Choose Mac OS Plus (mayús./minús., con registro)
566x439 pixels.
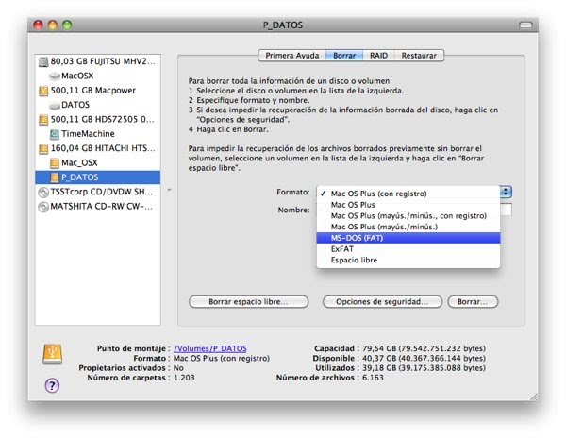(x=408, y=215)
